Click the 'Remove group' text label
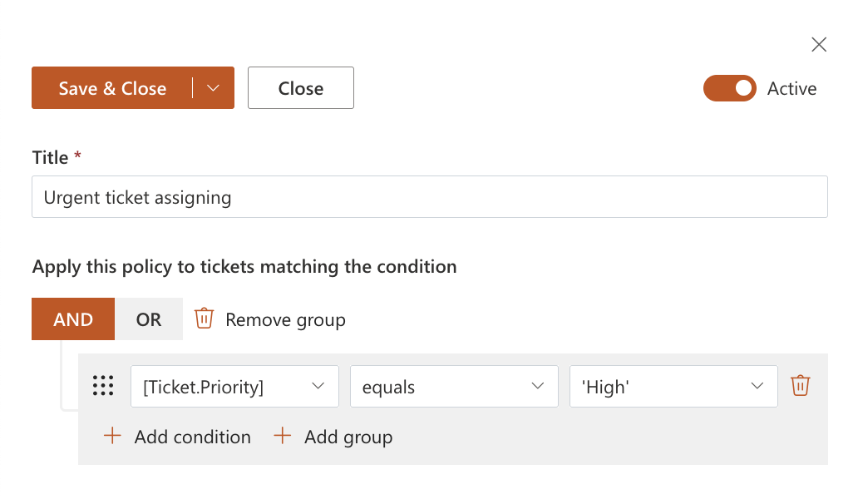Image resolution: width=858 pixels, height=499 pixels. 285,320
